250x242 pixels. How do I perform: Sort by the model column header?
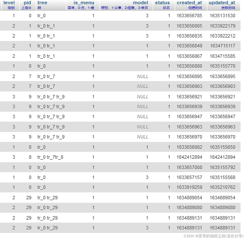(140, 3)
